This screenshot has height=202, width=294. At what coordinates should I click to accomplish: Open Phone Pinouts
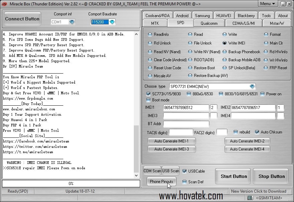pyautogui.click(x=162, y=182)
